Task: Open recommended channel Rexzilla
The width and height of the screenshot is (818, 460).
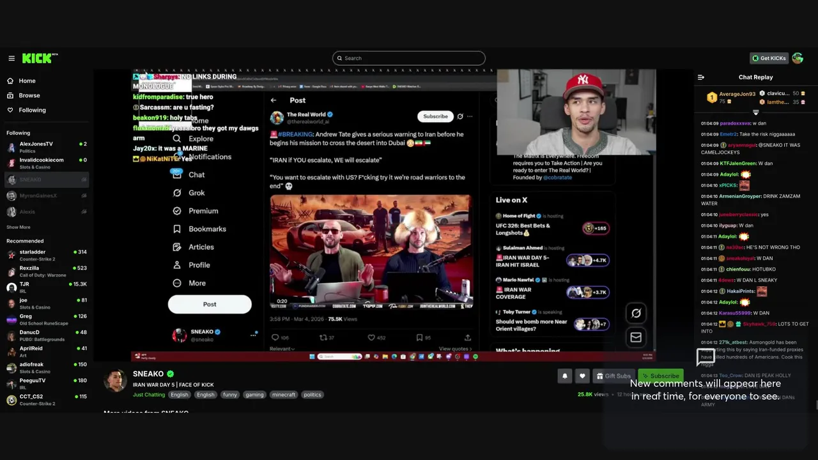Action: pyautogui.click(x=46, y=271)
